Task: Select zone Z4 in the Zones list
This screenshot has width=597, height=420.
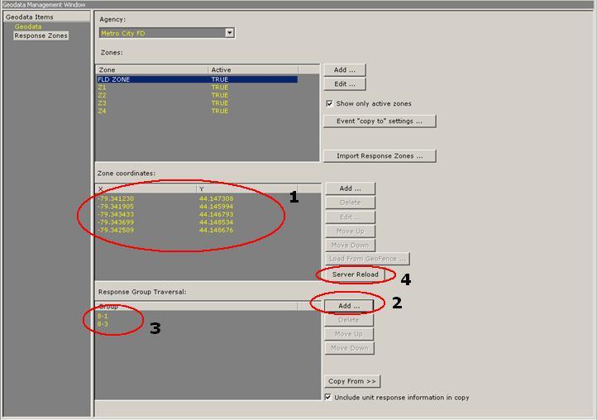Action: tap(103, 111)
